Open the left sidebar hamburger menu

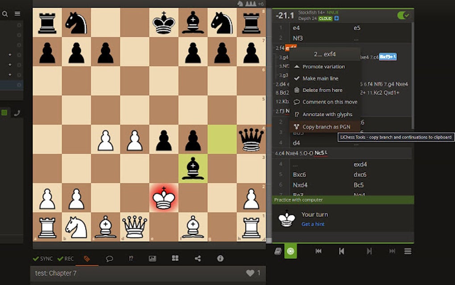17,14
